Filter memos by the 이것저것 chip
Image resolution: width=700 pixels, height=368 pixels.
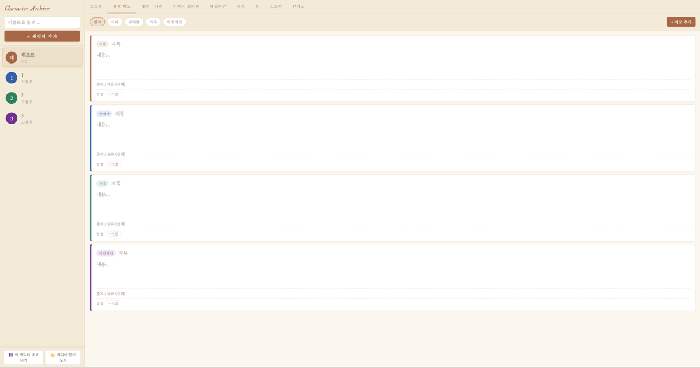coord(174,22)
